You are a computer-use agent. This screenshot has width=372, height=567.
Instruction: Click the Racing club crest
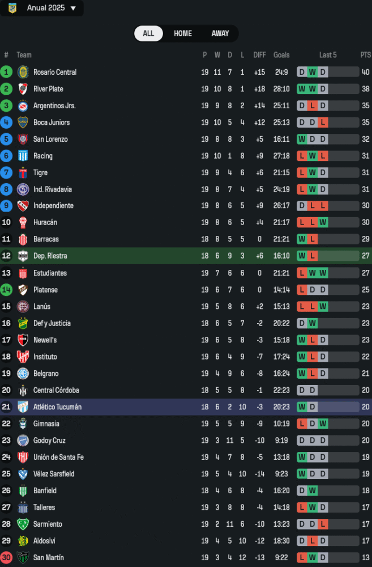pos(23,156)
